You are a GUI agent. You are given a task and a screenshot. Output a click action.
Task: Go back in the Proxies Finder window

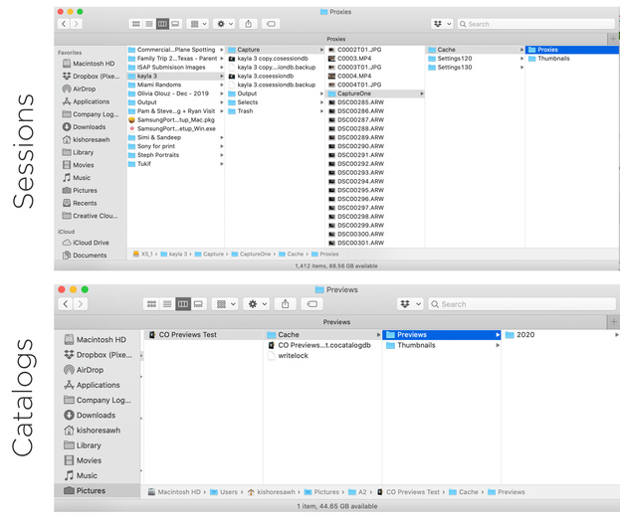click(64, 24)
